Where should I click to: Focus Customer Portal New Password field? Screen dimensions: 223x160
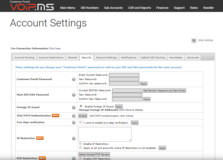click(124, 79)
